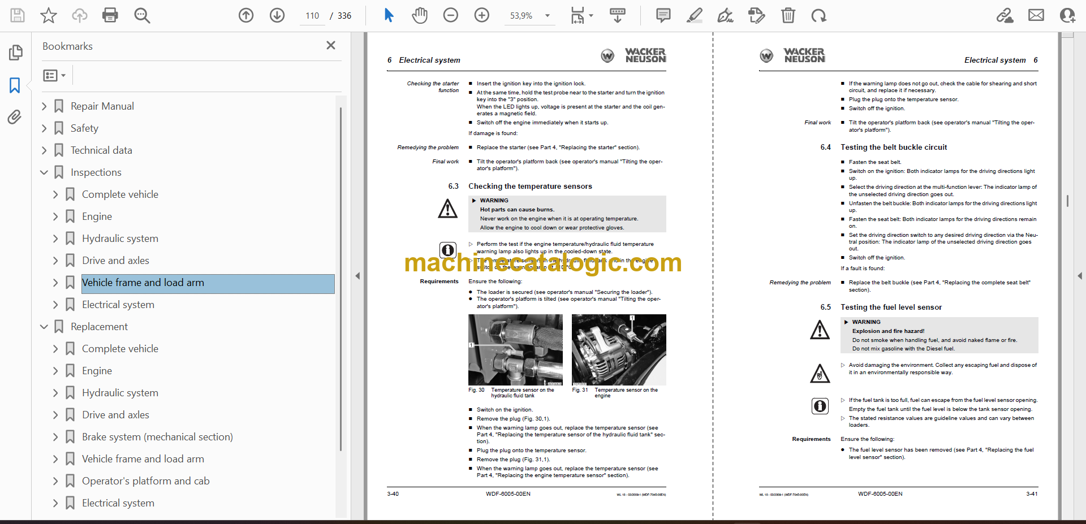
Task: Click heading Testing the belt buckle circuit
Action: click(x=894, y=148)
